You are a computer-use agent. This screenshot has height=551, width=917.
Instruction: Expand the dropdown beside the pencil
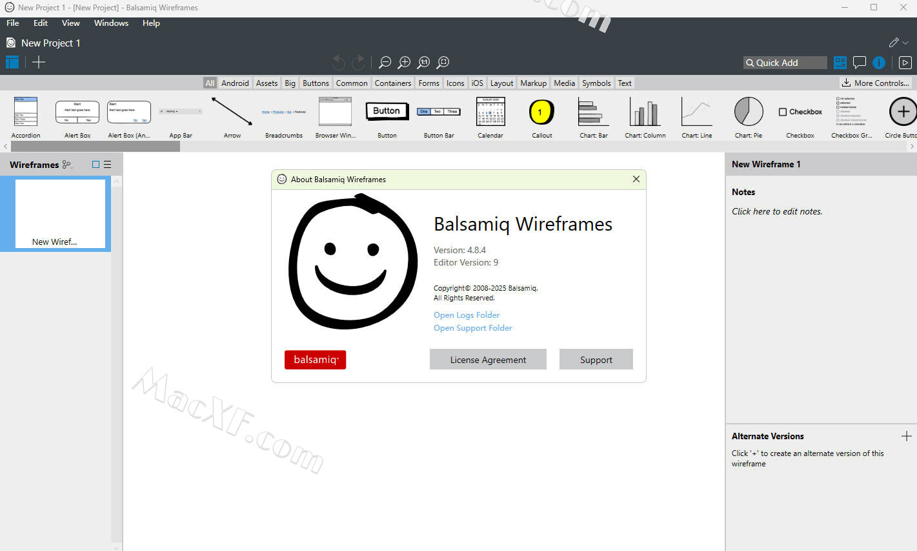tap(905, 43)
